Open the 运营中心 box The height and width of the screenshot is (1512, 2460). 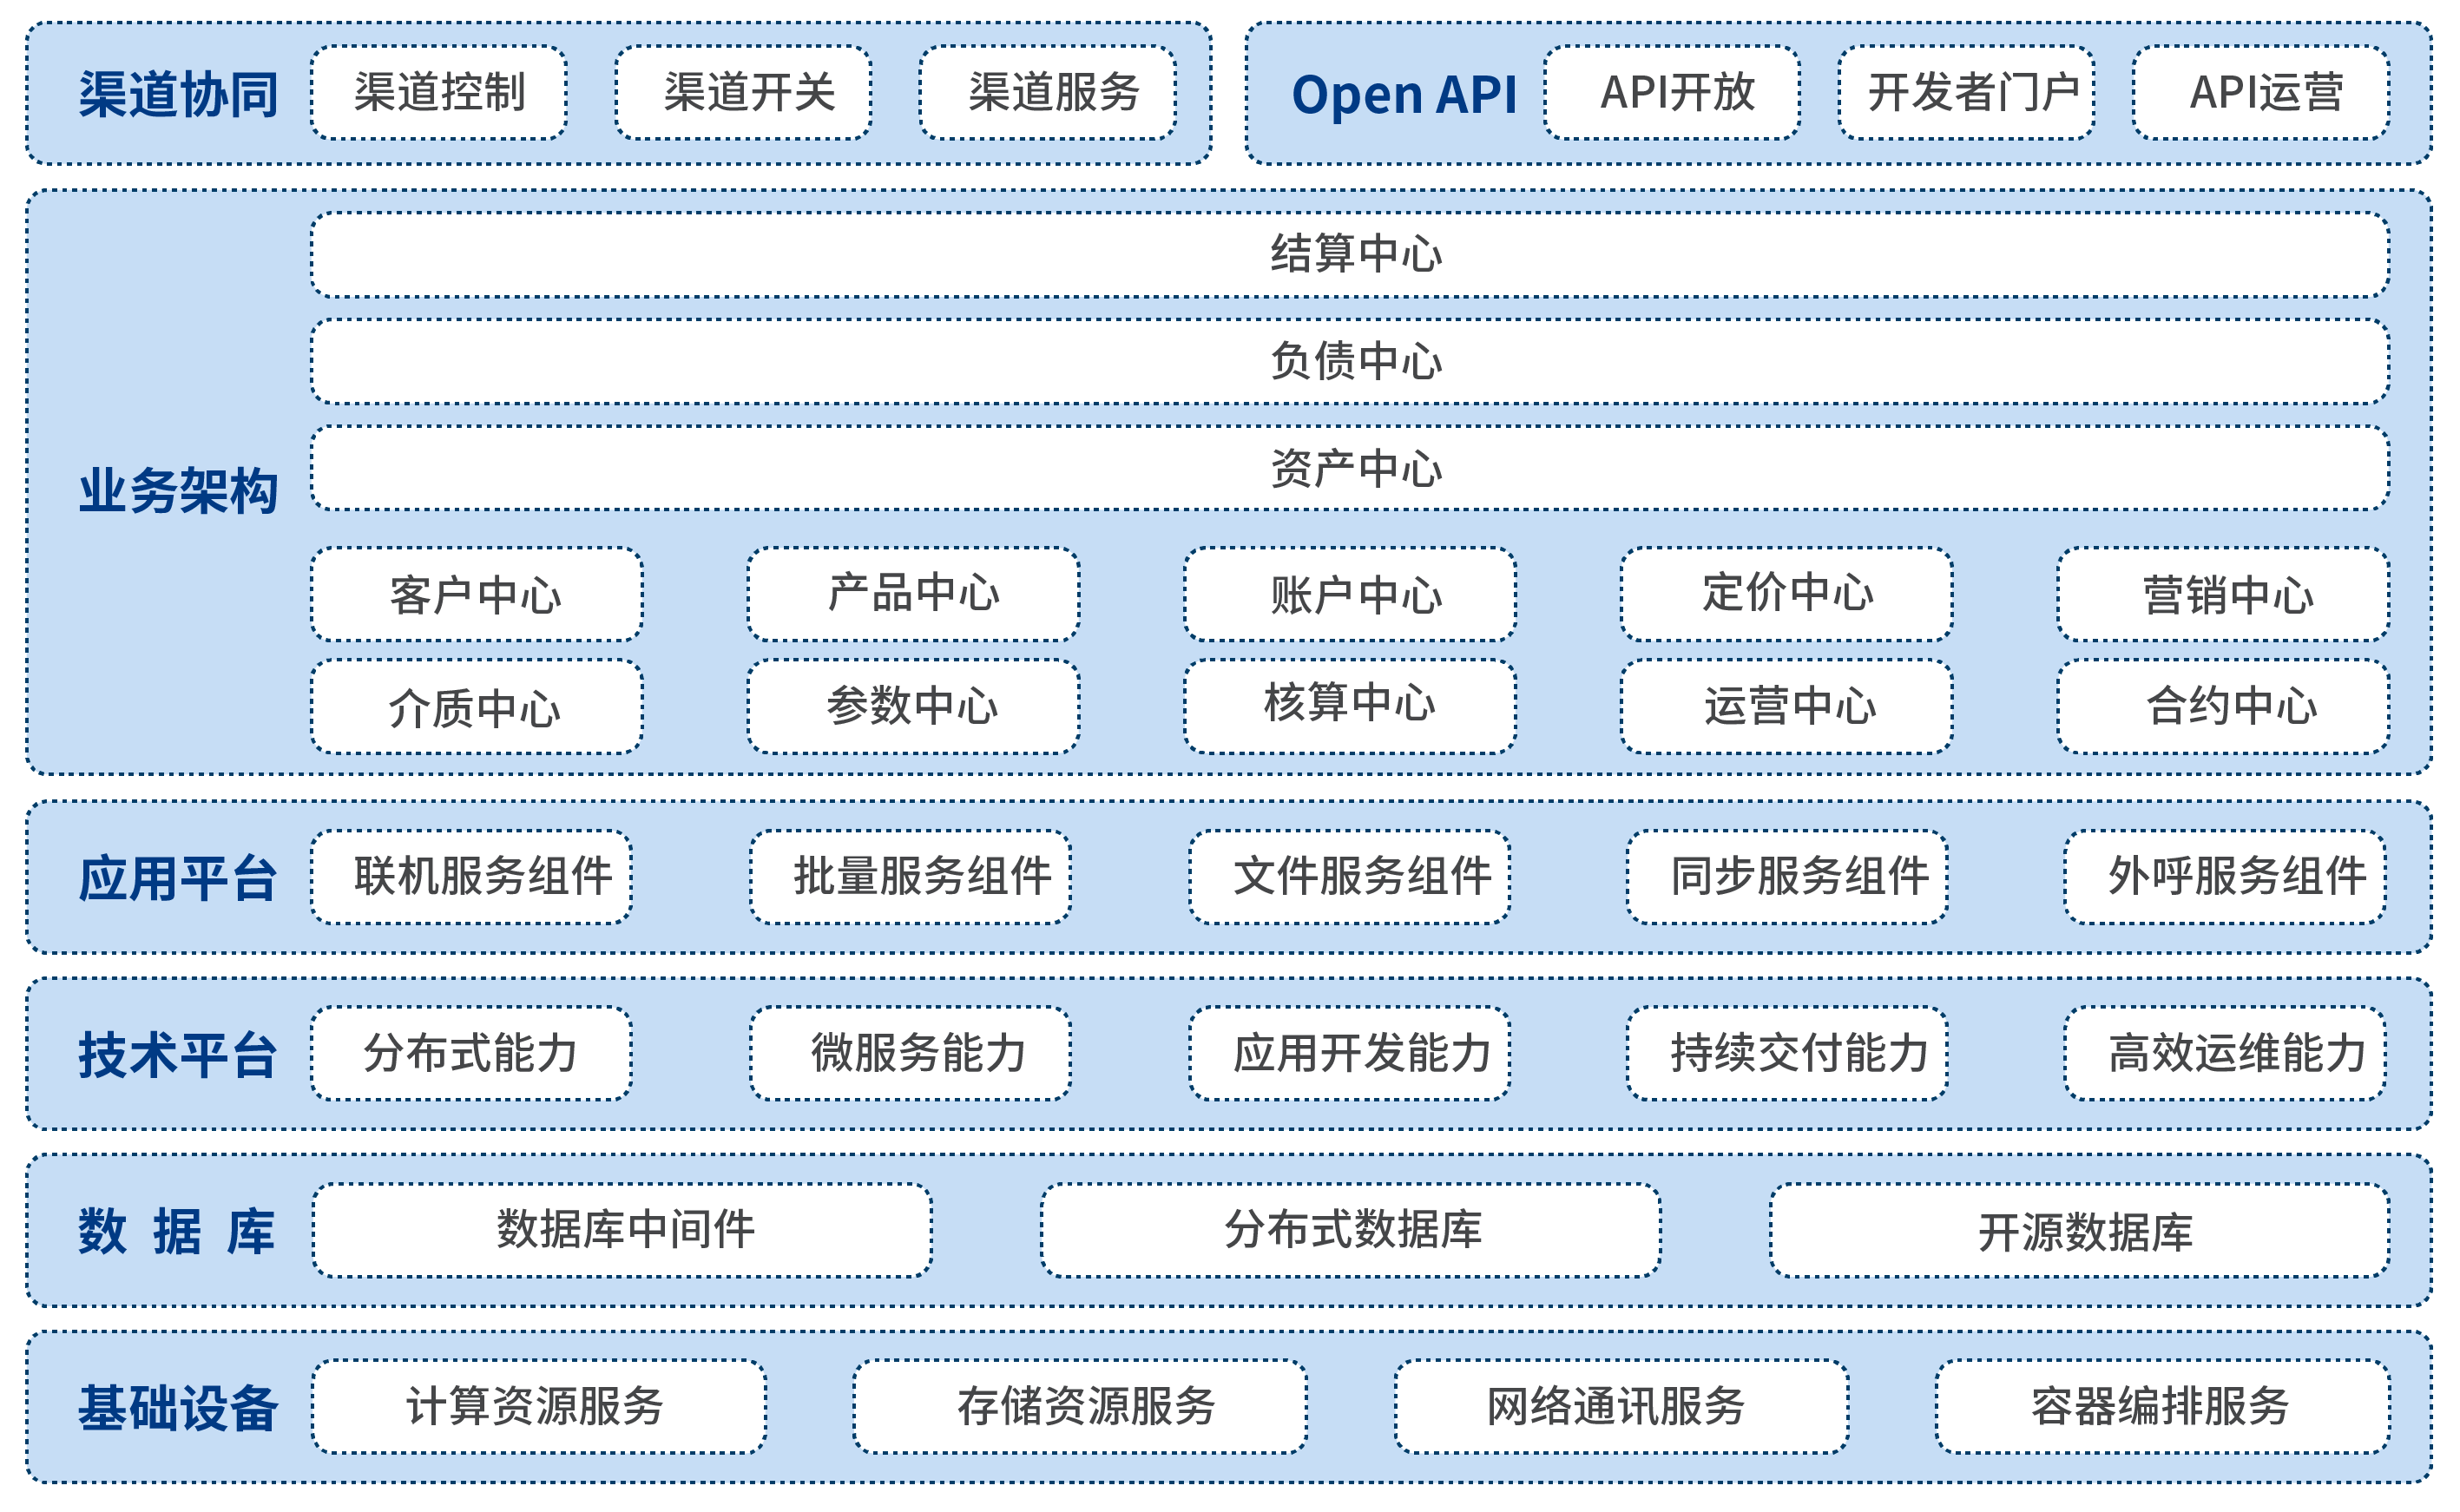pyautogui.click(x=1787, y=706)
